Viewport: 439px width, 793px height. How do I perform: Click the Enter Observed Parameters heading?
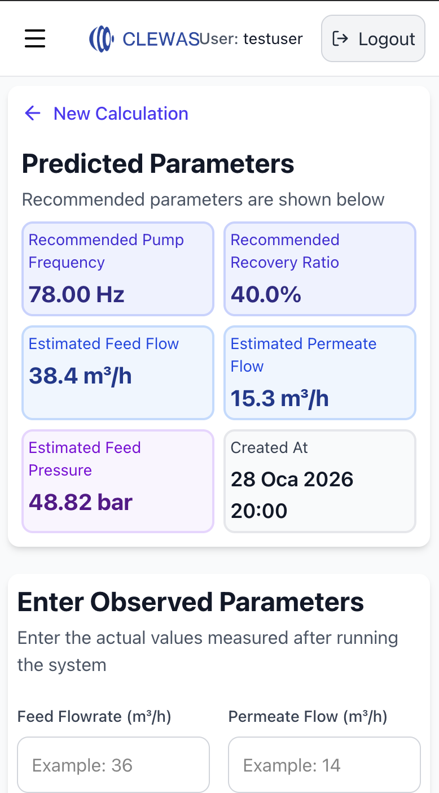[191, 602]
